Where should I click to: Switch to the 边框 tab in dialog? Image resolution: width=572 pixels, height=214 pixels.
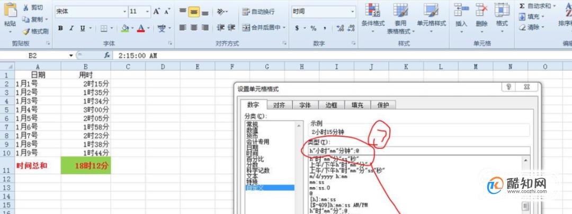coord(331,105)
